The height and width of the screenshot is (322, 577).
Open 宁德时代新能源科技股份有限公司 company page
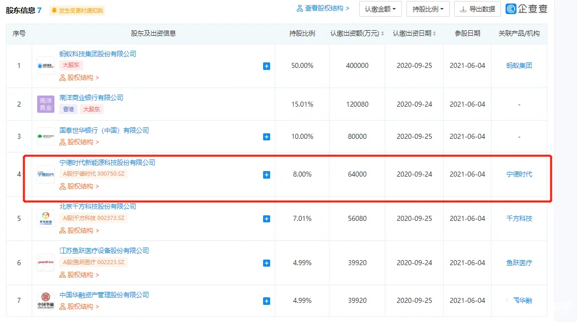click(x=107, y=163)
